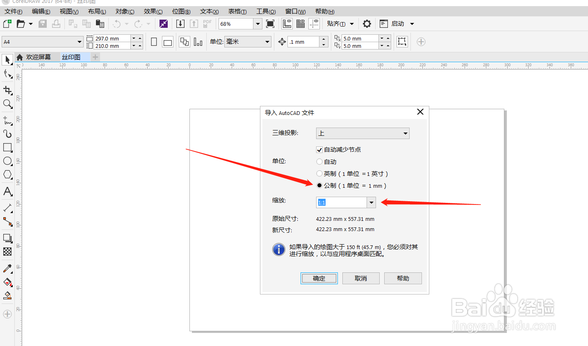Select the Shape edit tool
Viewport: 588px width, 346px height.
click(7, 74)
